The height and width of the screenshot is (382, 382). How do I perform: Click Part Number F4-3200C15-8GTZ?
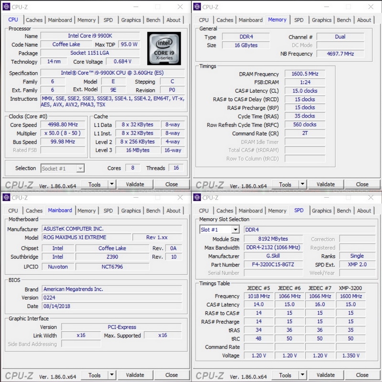pos(273,265)
